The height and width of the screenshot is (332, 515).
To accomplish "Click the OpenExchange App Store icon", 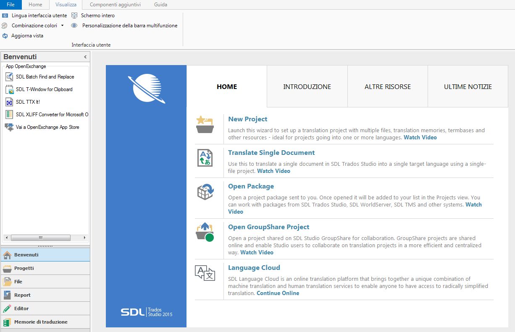I will [9, 127].
